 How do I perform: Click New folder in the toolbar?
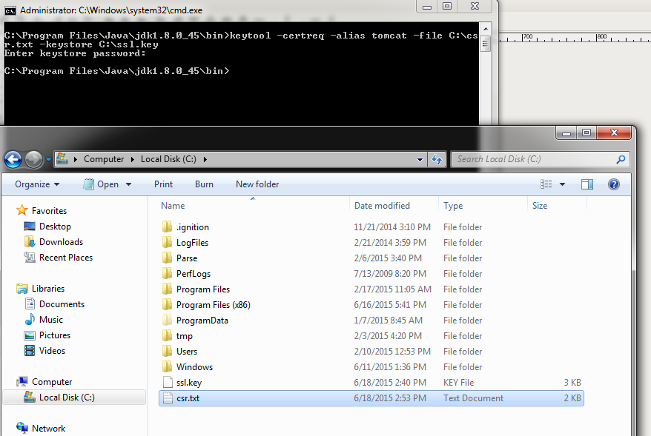click(257, 184)
